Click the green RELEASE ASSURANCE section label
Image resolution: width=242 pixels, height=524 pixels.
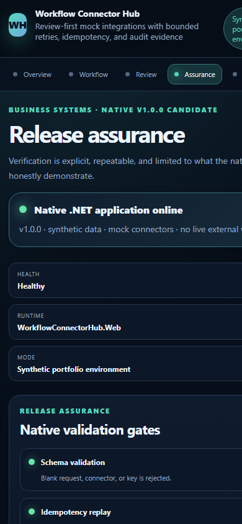65,411
